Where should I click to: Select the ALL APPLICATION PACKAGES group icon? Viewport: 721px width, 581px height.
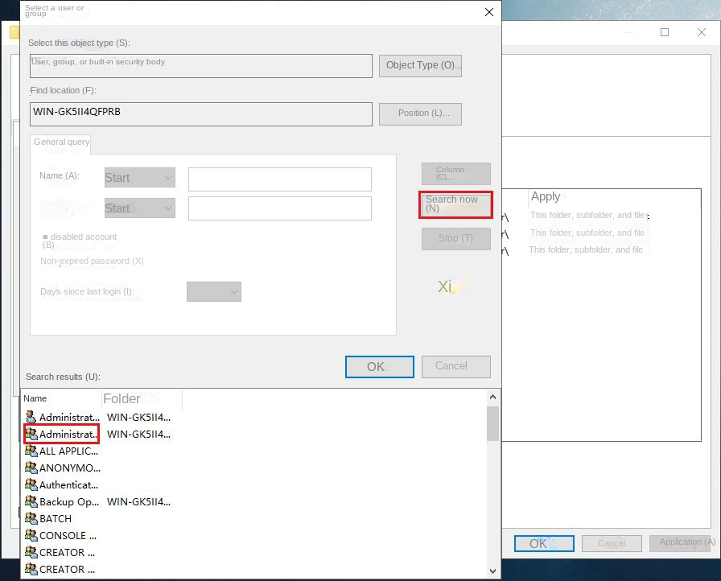[x=31, y=451]
